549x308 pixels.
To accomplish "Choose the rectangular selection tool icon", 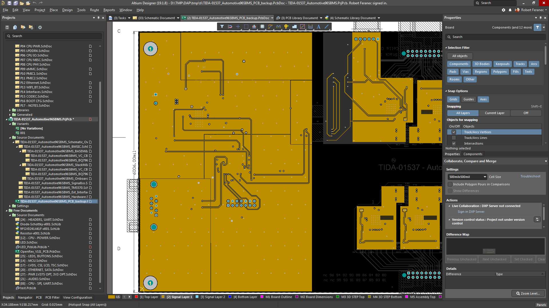I will [x=246, y=27].
